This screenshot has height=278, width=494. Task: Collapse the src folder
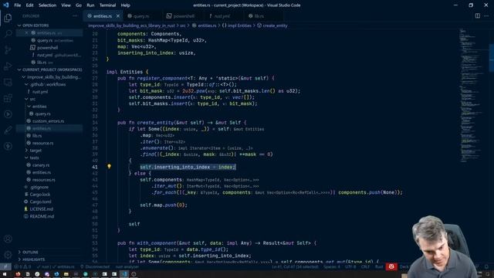point(32,99)
